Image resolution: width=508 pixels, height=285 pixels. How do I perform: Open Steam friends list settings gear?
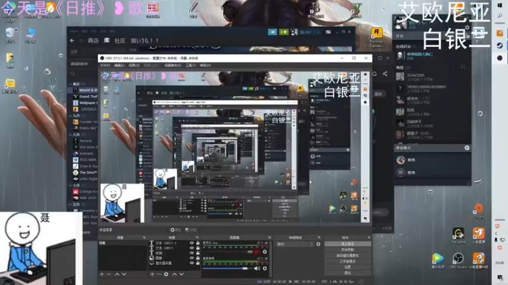click(467, 28)
